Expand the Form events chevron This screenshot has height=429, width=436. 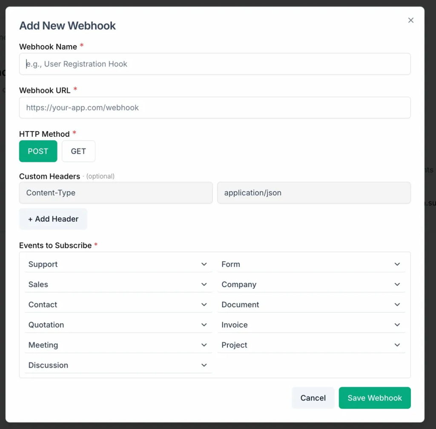point(397,264)
